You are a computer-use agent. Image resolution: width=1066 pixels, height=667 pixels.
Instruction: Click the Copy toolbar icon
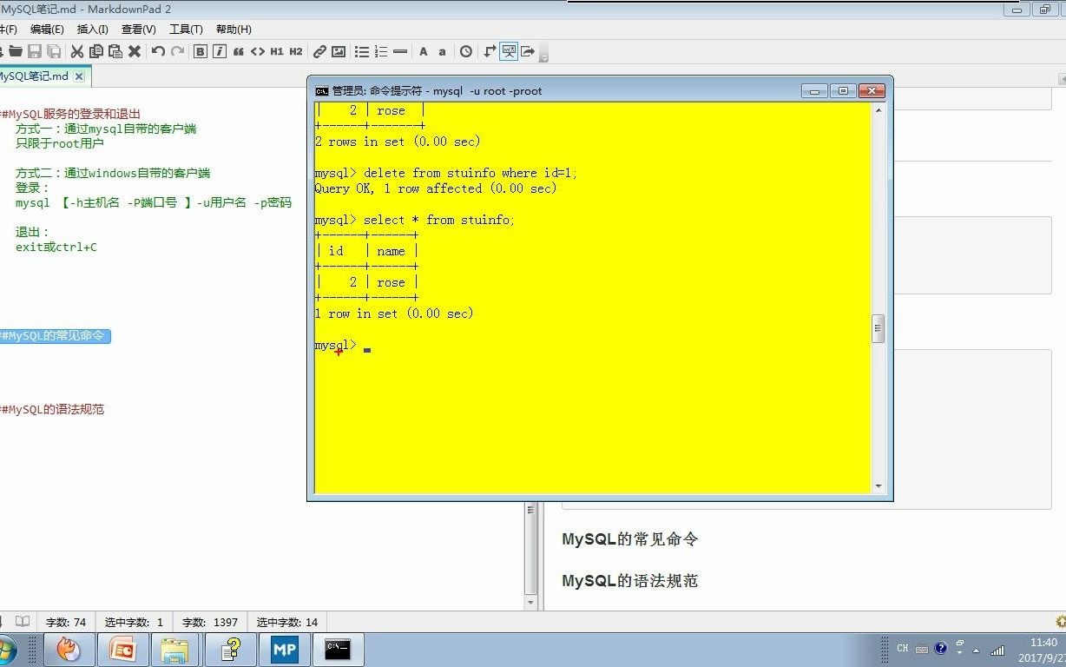pos(96,51)
